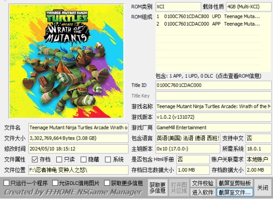273x199 pixels.
Task: Click the 文件大小 field 3,302,769,664 Bytes
Action: 78,138
